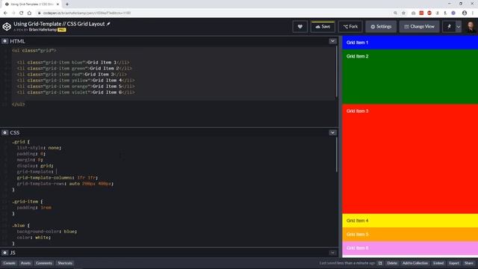478x269 pixels.
Task: Click the PRO badge
Action: (x=61, y=30)
